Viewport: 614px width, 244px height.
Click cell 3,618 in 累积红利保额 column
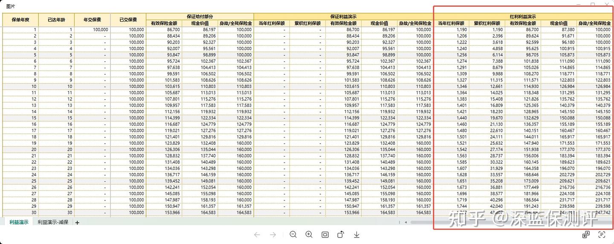[x=487, y=42]
